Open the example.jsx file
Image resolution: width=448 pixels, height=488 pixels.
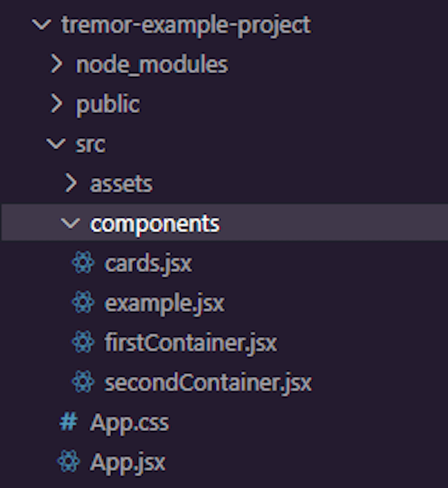pyautogui.click(x=164, y=303)
